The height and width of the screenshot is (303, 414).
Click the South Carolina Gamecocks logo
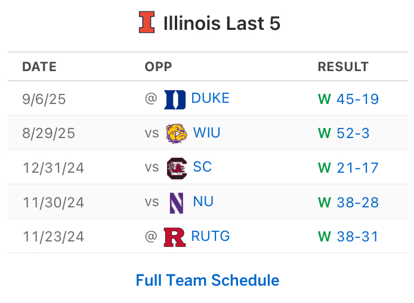pyautogui.click(x=176, y=168)
